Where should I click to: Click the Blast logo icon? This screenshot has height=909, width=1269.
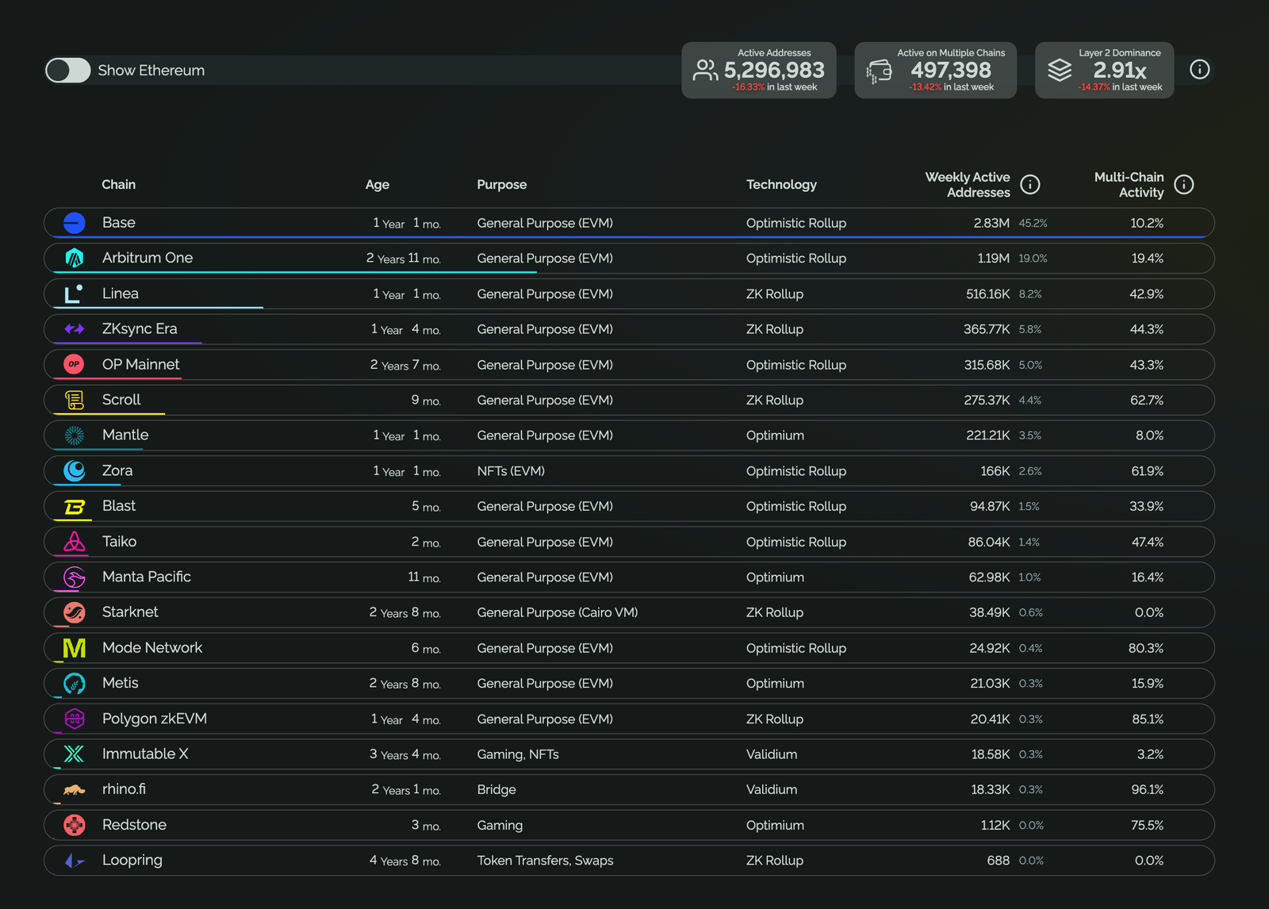(75, 506)
